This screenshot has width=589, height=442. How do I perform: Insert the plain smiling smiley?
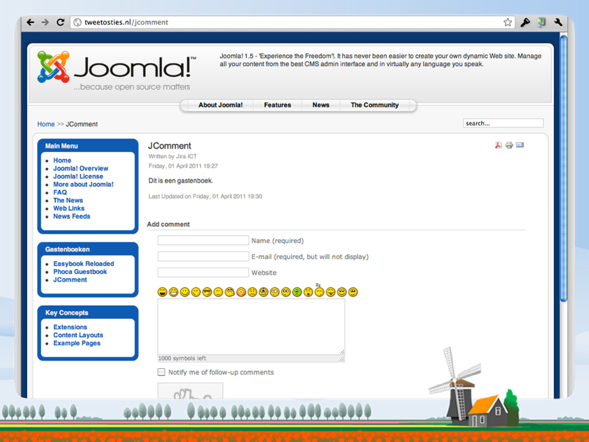pos(185,292)
